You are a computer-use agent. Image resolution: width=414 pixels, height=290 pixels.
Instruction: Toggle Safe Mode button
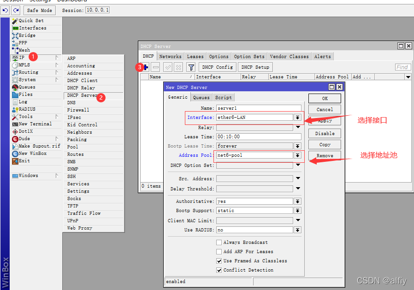pyautogui.click(x=40, y=10)
